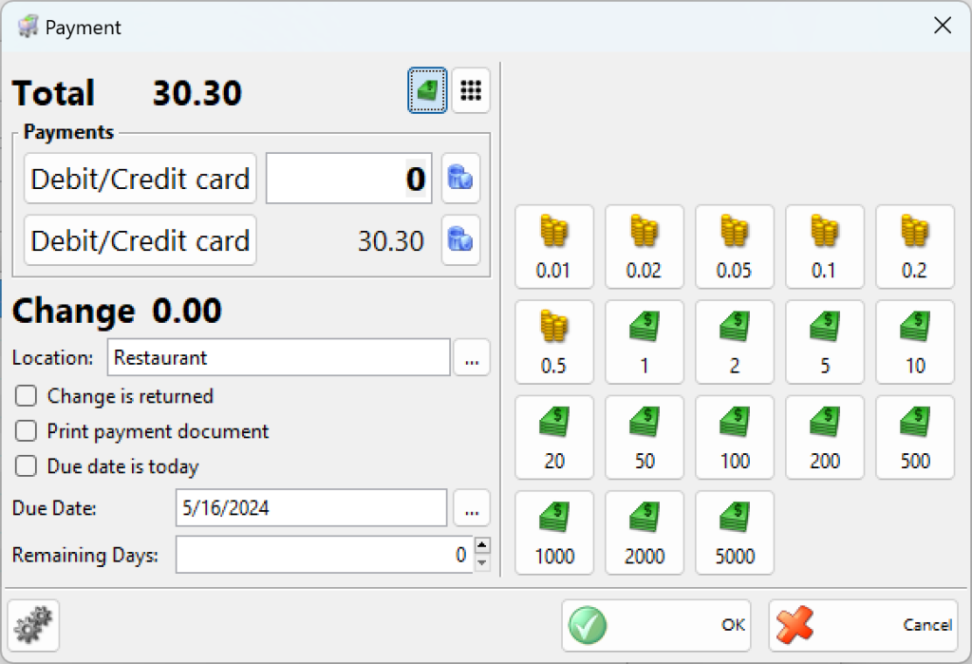Enable the Change is returned checkbox
972x664 pixels.
(27, 396)
